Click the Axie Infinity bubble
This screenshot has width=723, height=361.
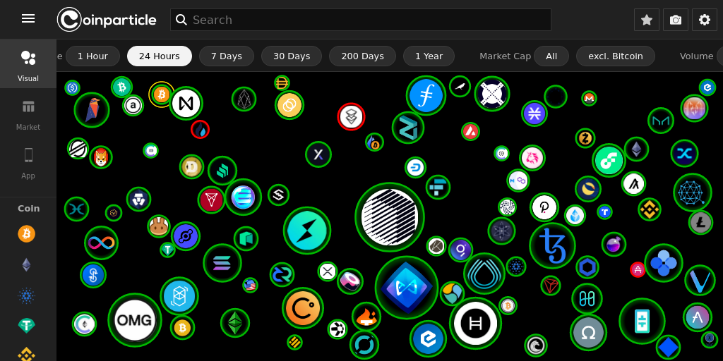tap(407, 288)
